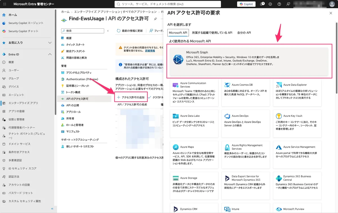Focus the global resource search field
338x213 pixels.
click(168, 4)
